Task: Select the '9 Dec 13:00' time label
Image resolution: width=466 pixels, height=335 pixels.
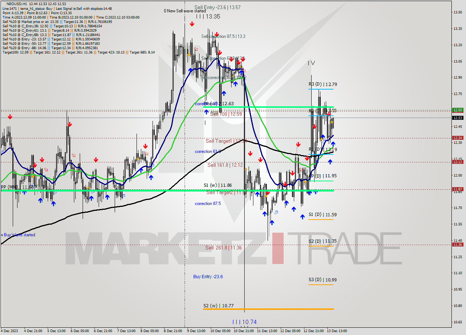Action: 196,331
